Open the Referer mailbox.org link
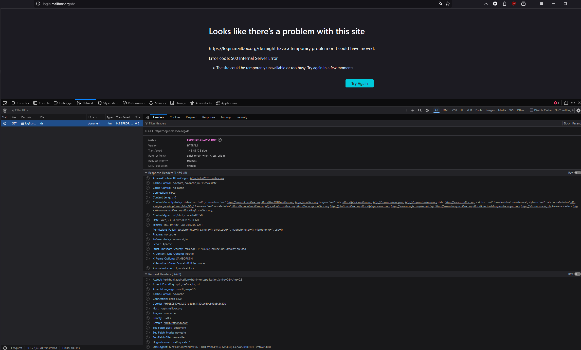The height and width of the screenshot is (350, 581). click(176, 323)
